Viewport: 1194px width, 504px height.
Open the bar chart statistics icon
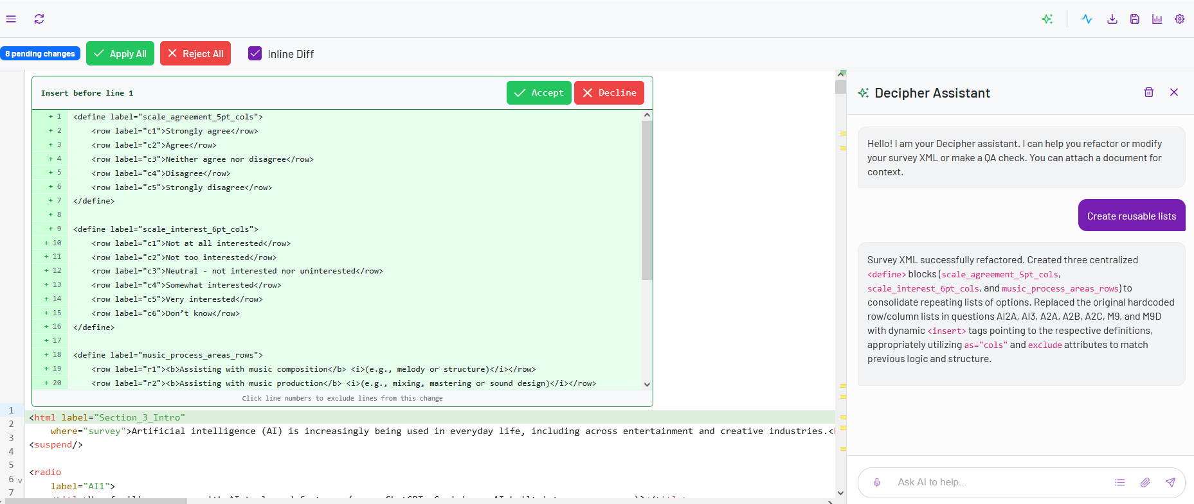click(1157, 19)
